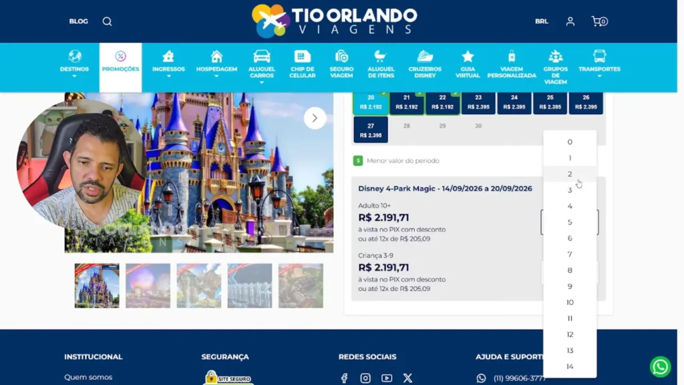Pick calendar date 26 at R$ 2.395
This screenshot has width=684, height=385.
[586, 103]
